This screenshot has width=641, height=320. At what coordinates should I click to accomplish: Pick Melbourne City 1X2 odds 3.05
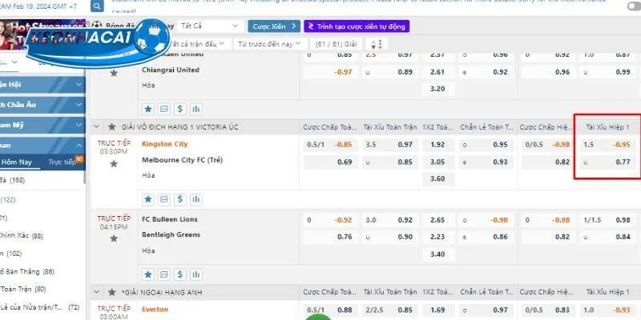tap(437, 162)
